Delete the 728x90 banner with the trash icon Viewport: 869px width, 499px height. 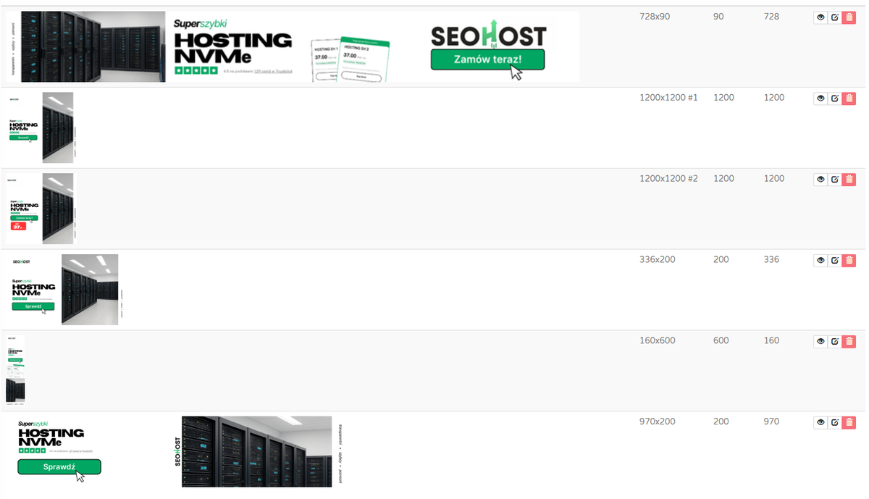coord(849,17)
